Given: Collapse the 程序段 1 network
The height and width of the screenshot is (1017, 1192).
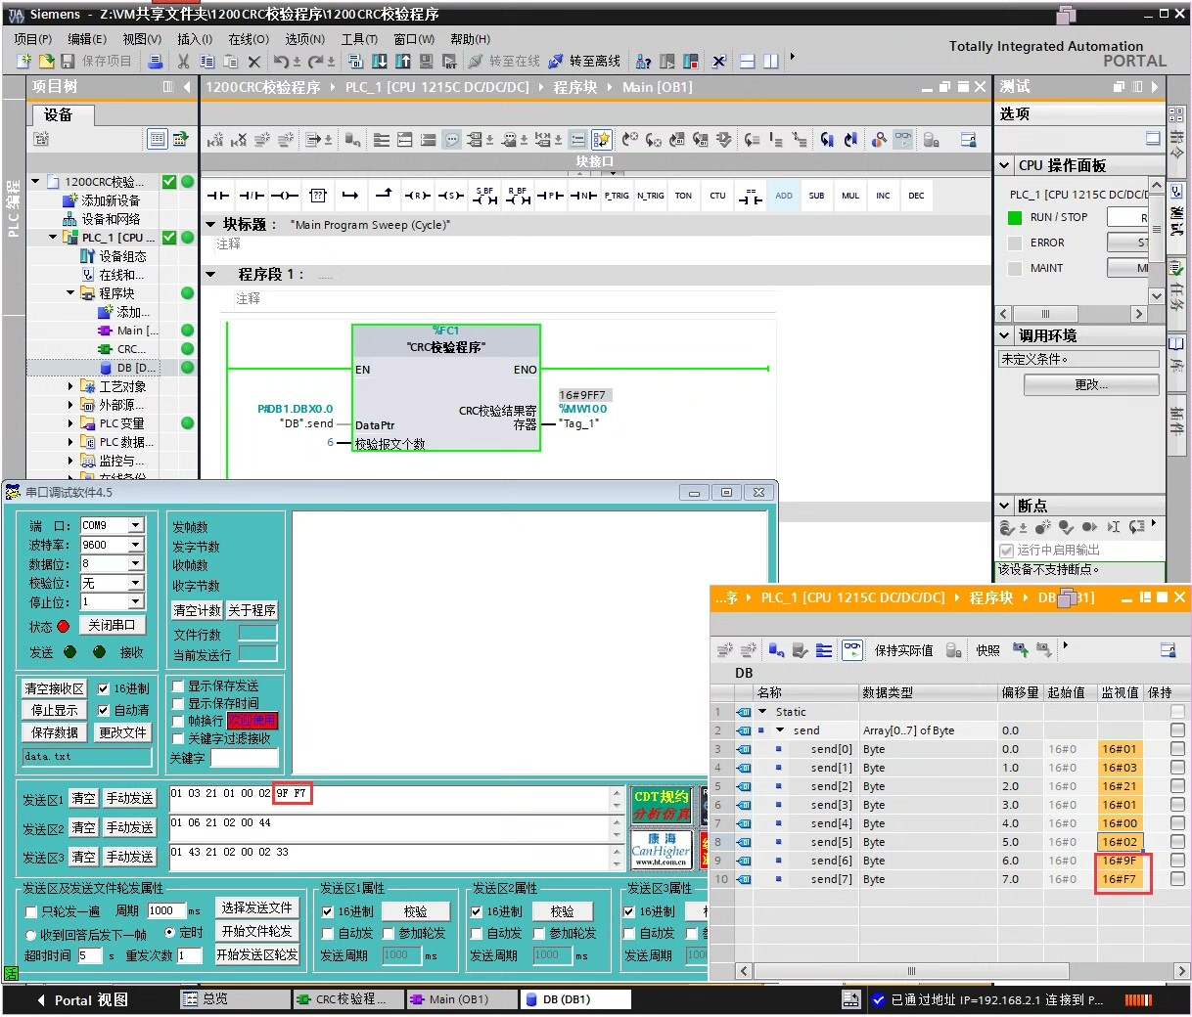Looking at the screenshot, I should [210, 274].
